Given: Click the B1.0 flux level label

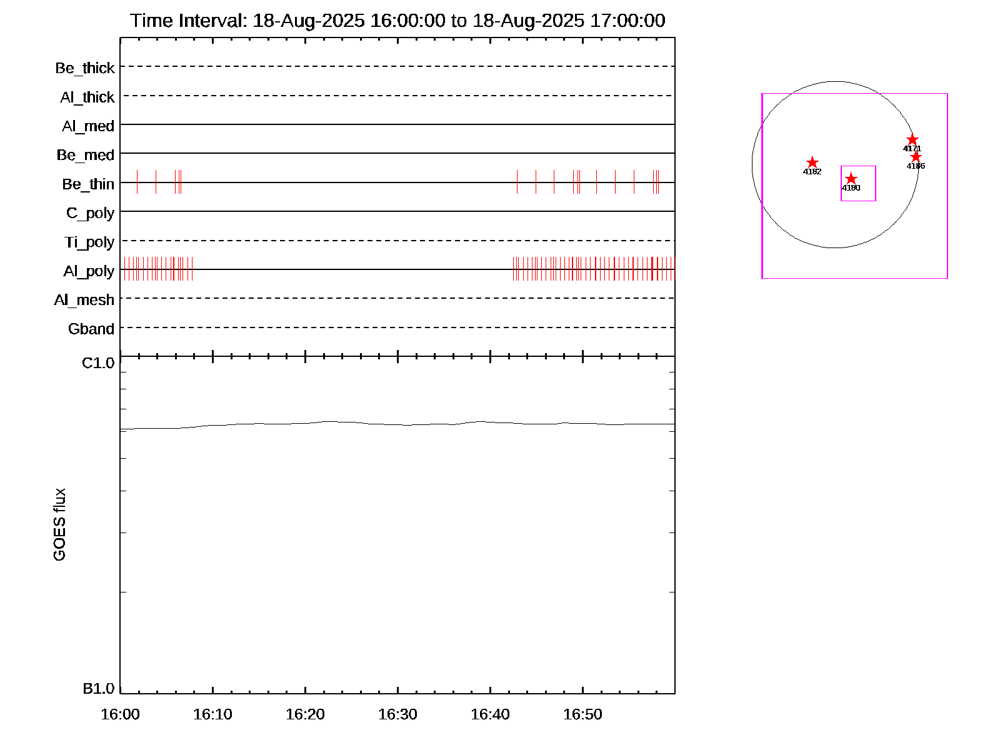Looking at the screenshot, I should (99, 689).
